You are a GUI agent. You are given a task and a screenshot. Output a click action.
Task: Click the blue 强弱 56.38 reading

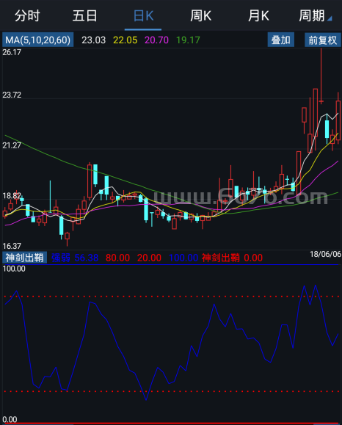tap(75, 258)
